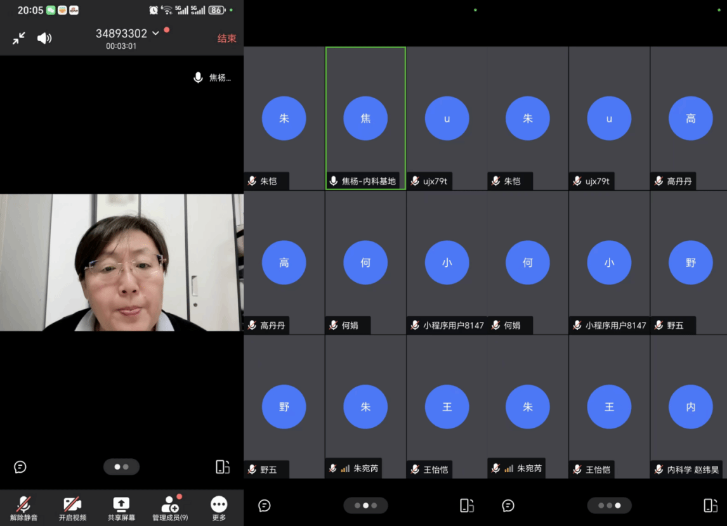Tap the speaker's live video feed
Screen dimensions: 727x526
point(121,262)
